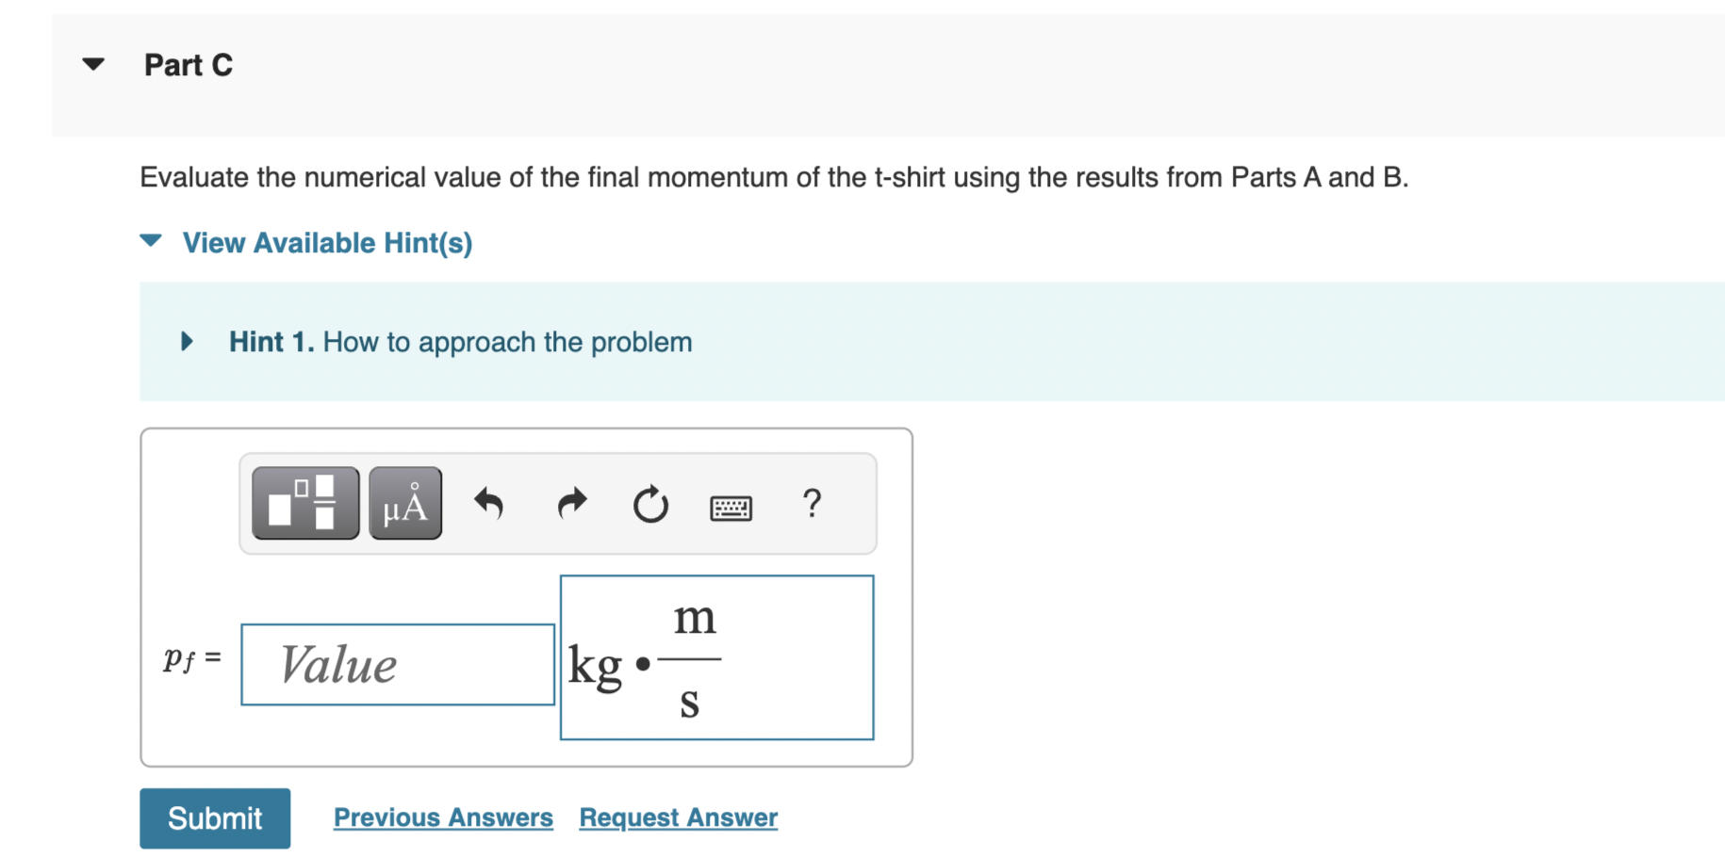1725x857 pixels.
Task: Open the templates fraction tool
Action: 305,503
